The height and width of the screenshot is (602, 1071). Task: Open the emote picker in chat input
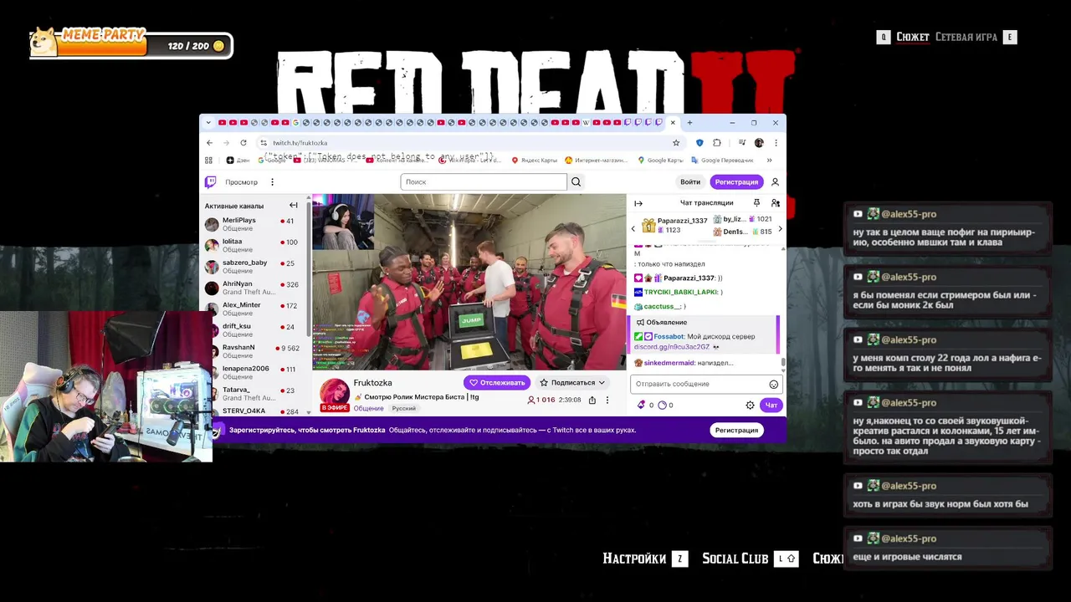coord(773,385)
